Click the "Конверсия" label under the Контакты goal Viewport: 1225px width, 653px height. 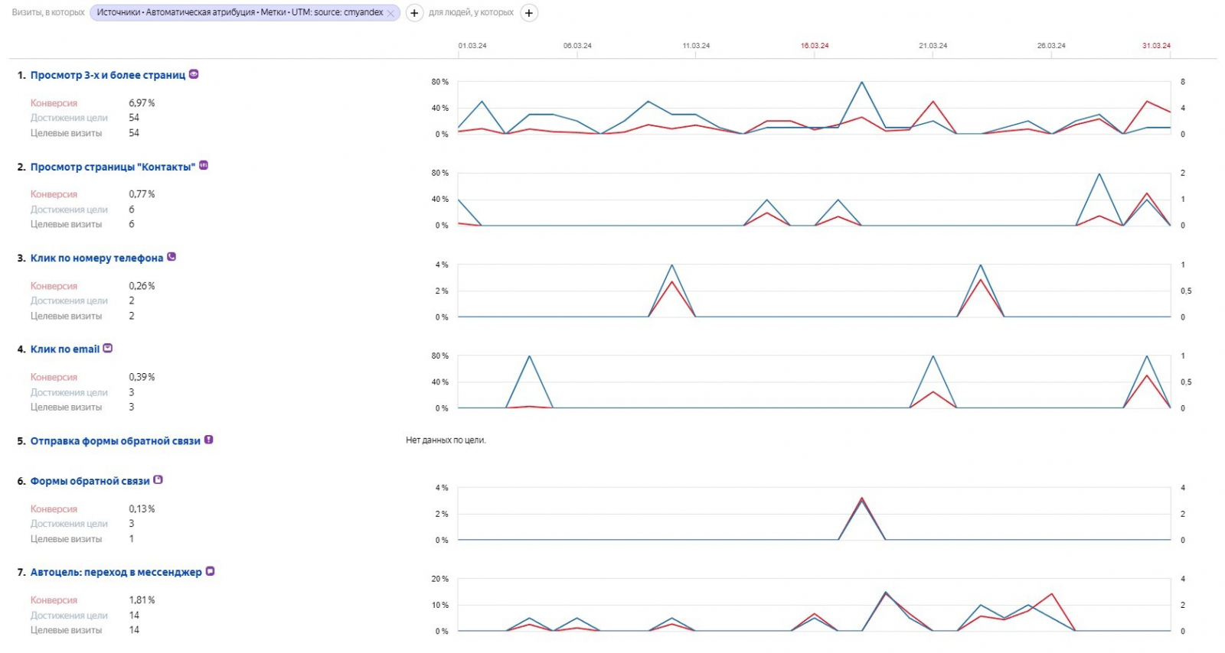coord(54,194)
